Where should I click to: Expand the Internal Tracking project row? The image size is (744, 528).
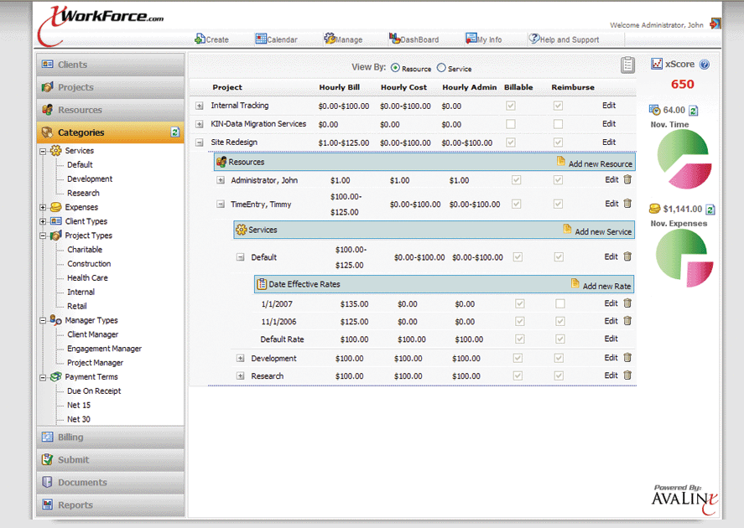click(x=200, y=106)
